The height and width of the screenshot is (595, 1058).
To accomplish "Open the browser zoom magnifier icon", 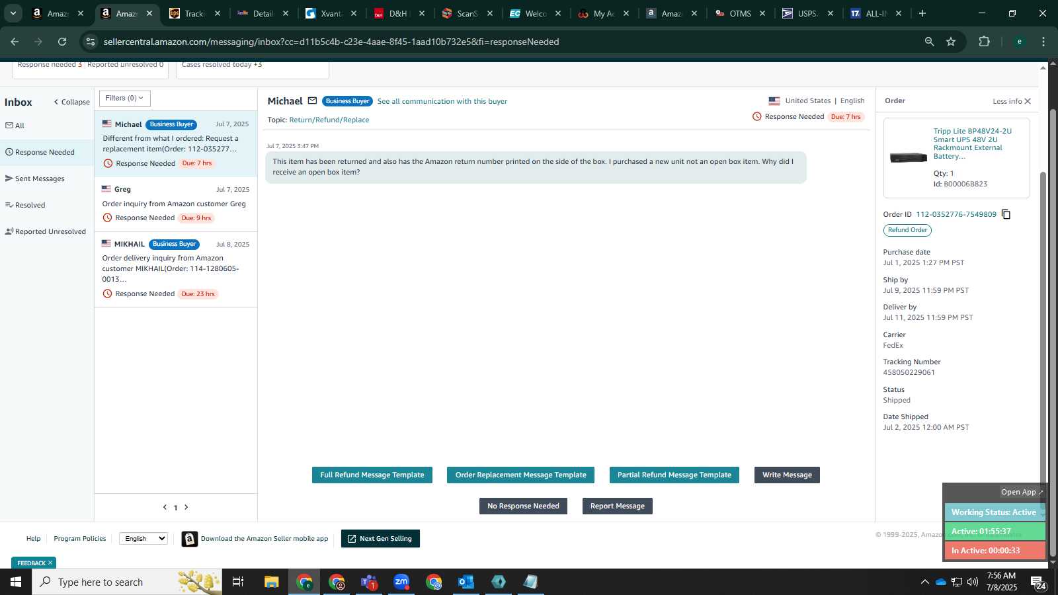I will (x=929, y=42).
